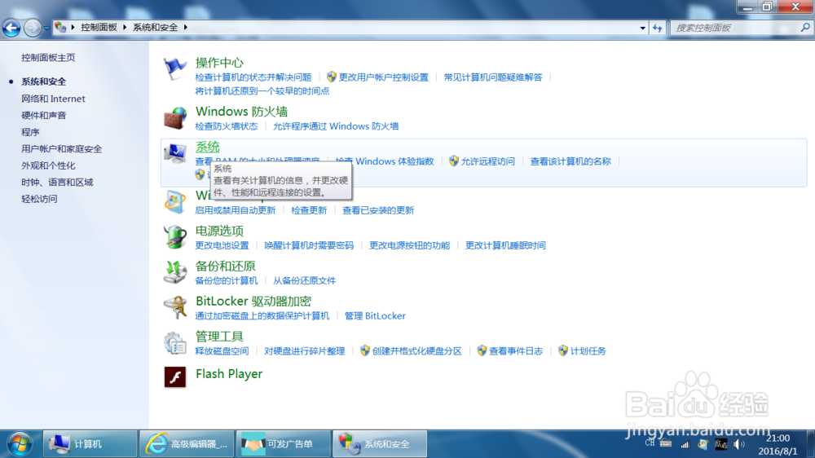Image resolution: width=815 pixels, height=458 pixels.
Task: Click 查看事件日志 link
Action: (516, 351)
